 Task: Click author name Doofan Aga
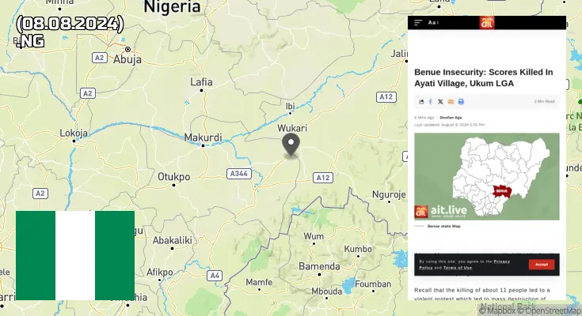(x=451, y=118)
